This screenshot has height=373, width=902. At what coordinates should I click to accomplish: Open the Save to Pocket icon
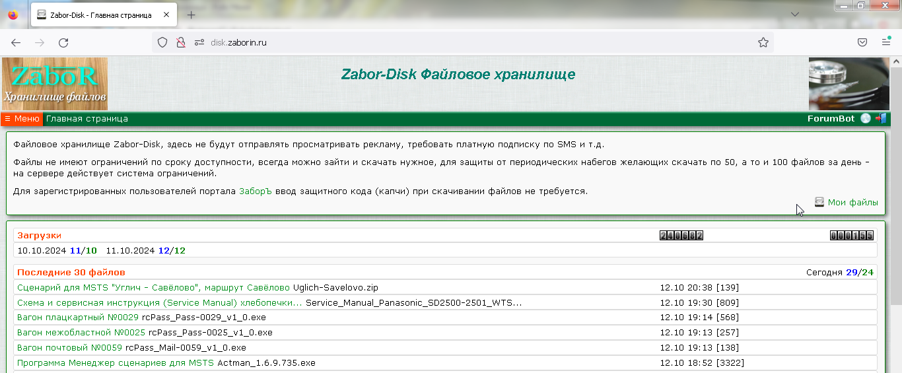click(862, 42)
